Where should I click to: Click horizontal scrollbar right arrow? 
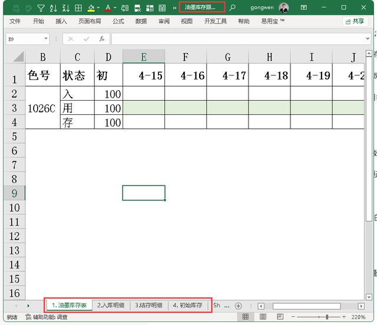pyautogui.click(x=361, y=306)
